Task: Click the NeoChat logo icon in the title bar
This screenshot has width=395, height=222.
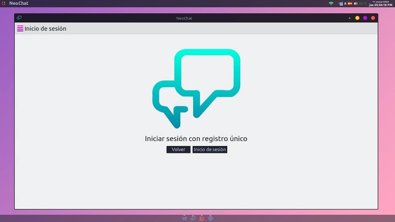Action: click(19, 18)
